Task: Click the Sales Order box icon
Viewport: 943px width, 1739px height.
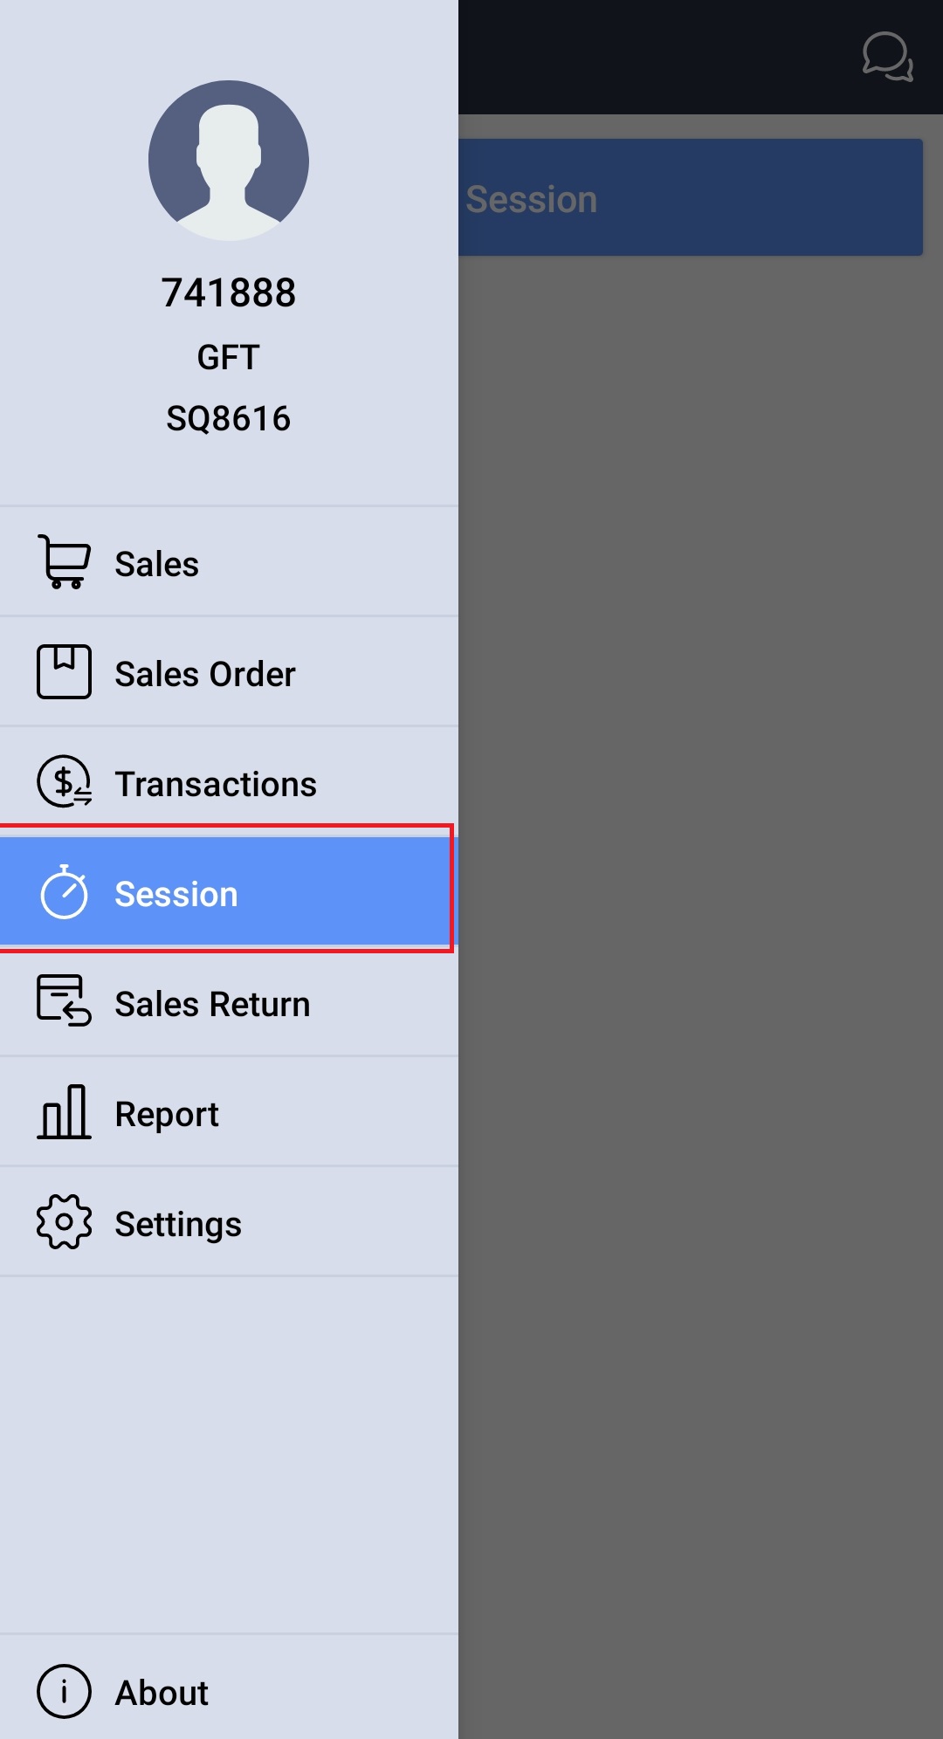Action: pyautogui.click(x=64, y=672)
